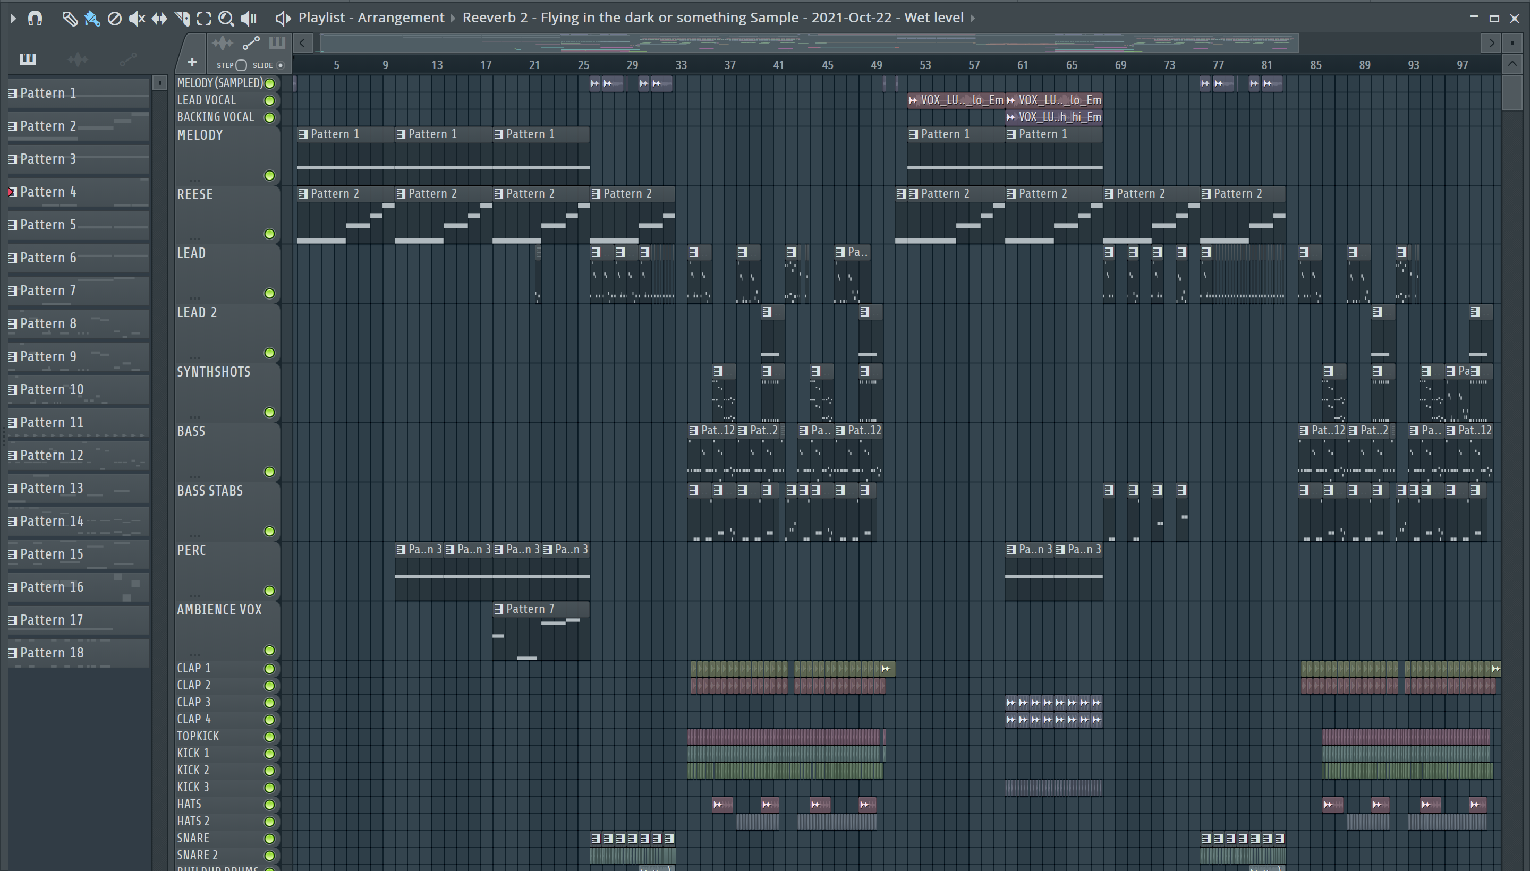Click bar 33 on the timeline ruler
This screenshot has width=1530, height=871.
click(681, 65)
